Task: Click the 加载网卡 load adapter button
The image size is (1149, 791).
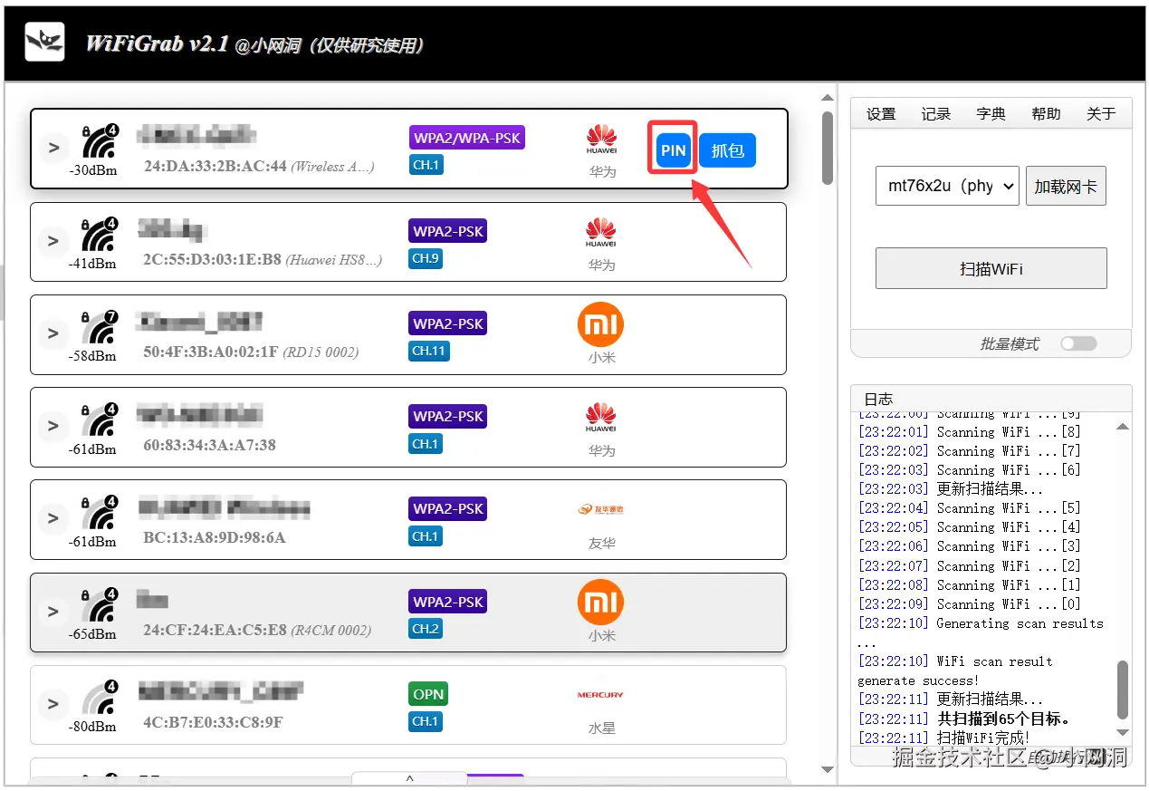Action: (x=1066, y=186)
